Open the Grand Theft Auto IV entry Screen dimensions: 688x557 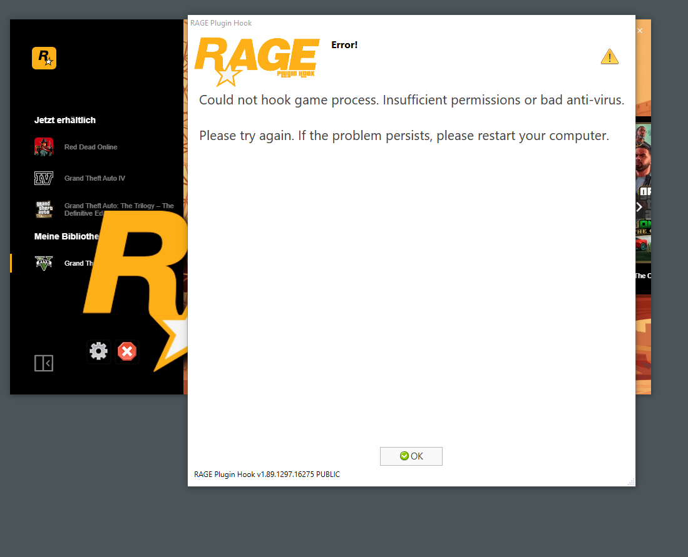point(95,178)
